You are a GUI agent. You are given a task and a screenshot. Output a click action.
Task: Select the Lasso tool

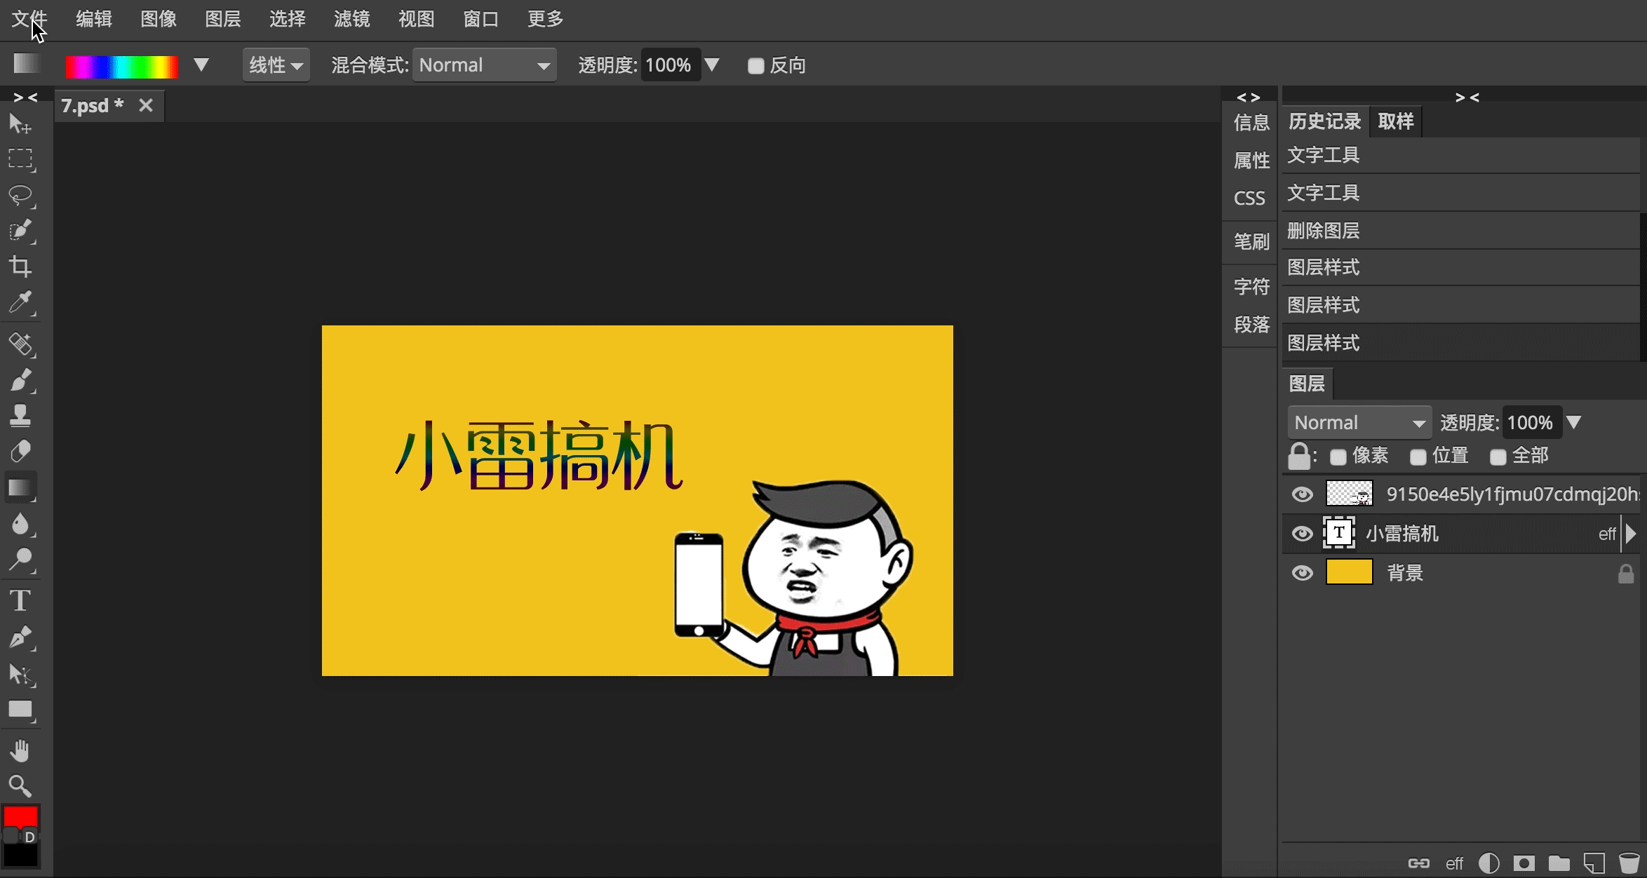point(20,195)
